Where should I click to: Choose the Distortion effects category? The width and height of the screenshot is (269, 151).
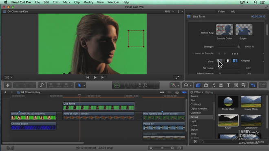click(x=196, y=113)
